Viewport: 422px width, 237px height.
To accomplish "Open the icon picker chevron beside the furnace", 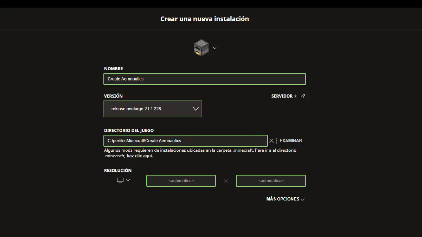I will pyautogui.click(x=215, y=48).
